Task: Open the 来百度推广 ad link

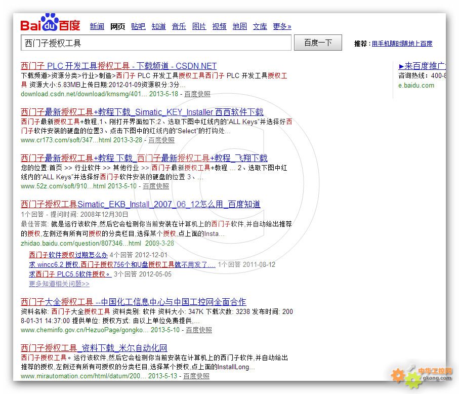Action: point(423,66)
